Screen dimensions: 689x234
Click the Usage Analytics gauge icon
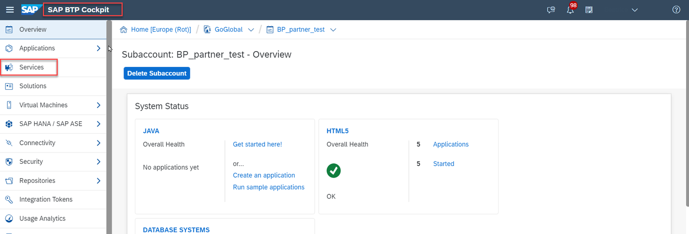click(x=9, y=218)
